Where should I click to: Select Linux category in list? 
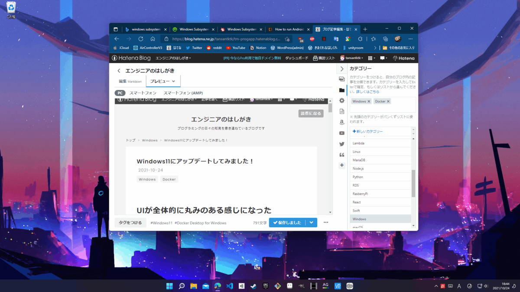tap(380, 152)
